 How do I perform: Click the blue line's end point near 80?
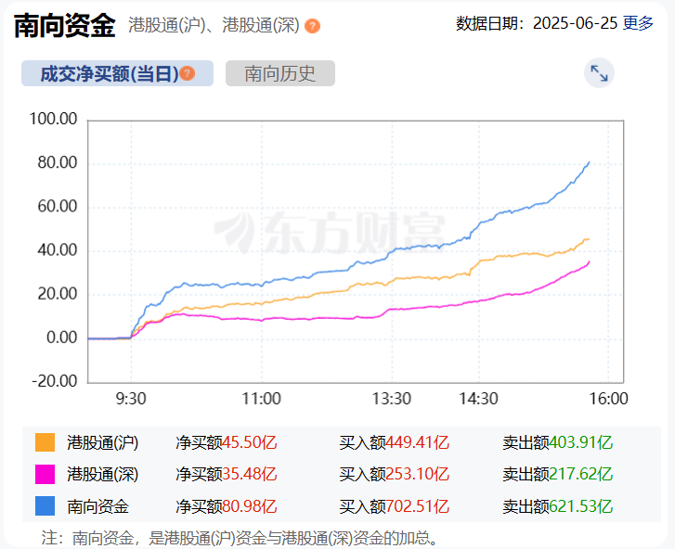coord(589,162)
